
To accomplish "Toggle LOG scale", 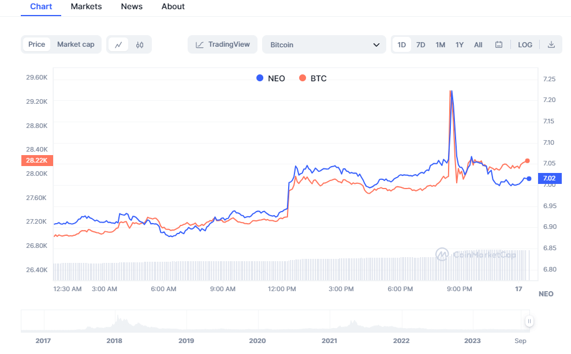I will [525, 45].
